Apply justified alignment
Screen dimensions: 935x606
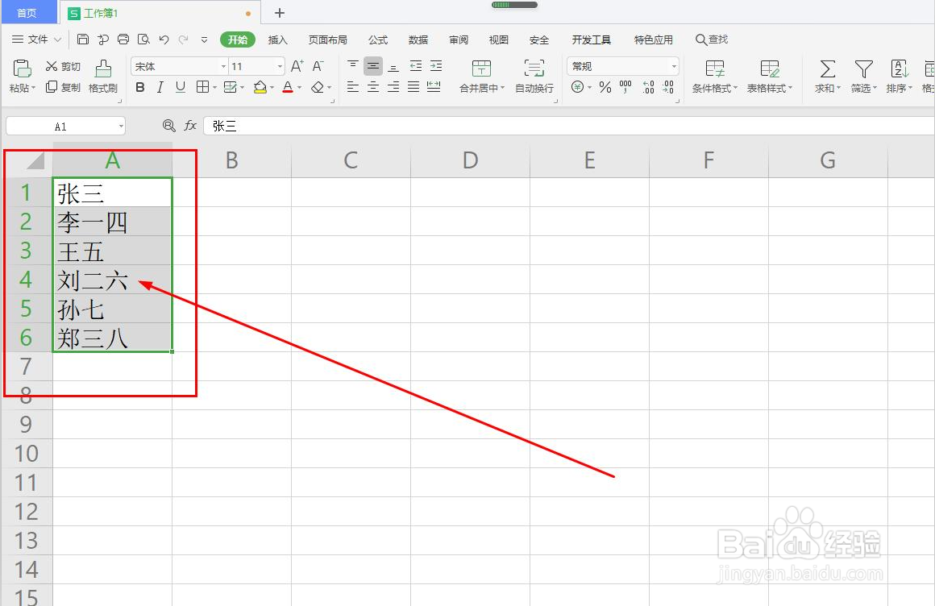pos(413,87)
